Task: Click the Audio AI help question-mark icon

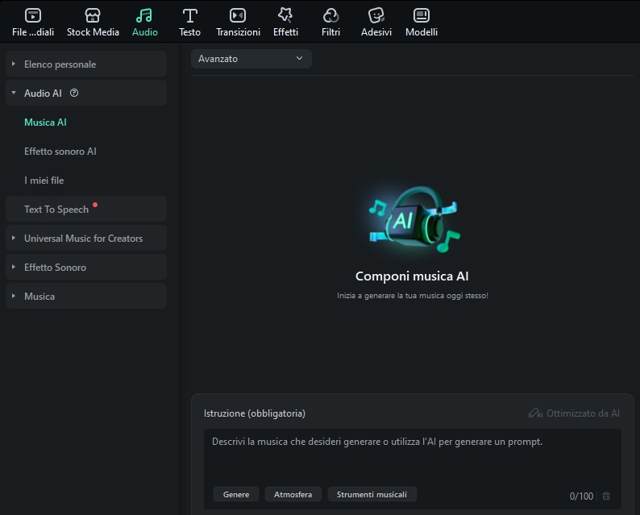Action: pos(74,93)
